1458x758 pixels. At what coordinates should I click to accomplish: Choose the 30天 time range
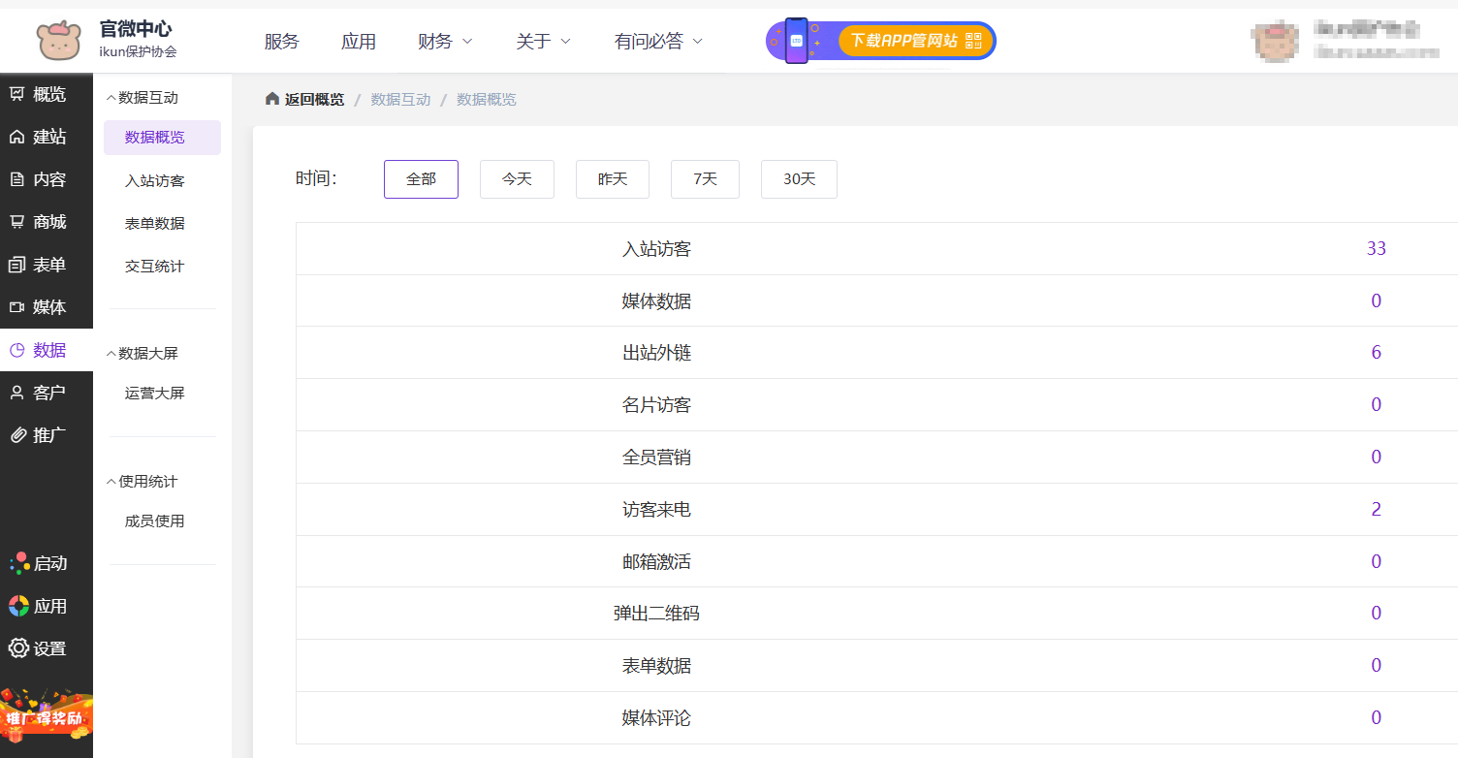click(x=799, y=179)
